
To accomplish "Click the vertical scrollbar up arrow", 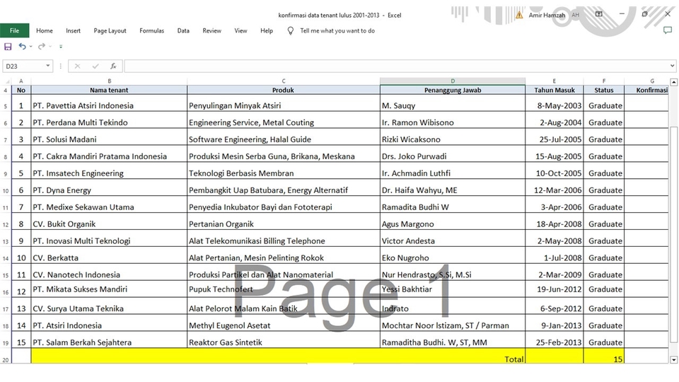I will point(673,82).
